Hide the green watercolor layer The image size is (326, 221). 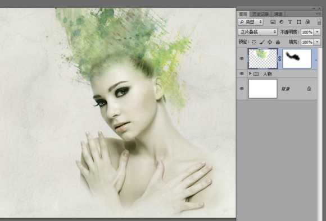coord(242,59)
